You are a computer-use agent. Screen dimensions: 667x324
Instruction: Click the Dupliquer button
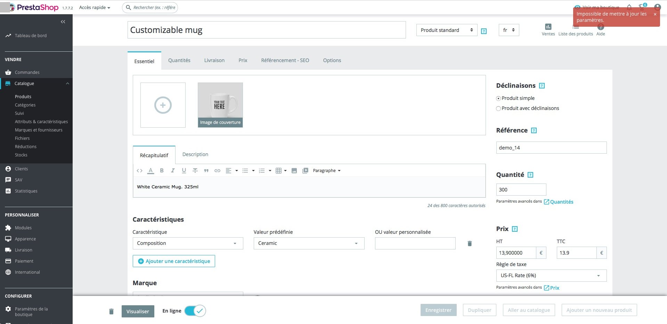[x=479, y=310]
